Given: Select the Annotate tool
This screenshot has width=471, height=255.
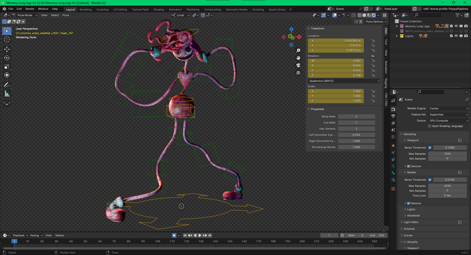Looking at the screenshot, I should (7, 85).
